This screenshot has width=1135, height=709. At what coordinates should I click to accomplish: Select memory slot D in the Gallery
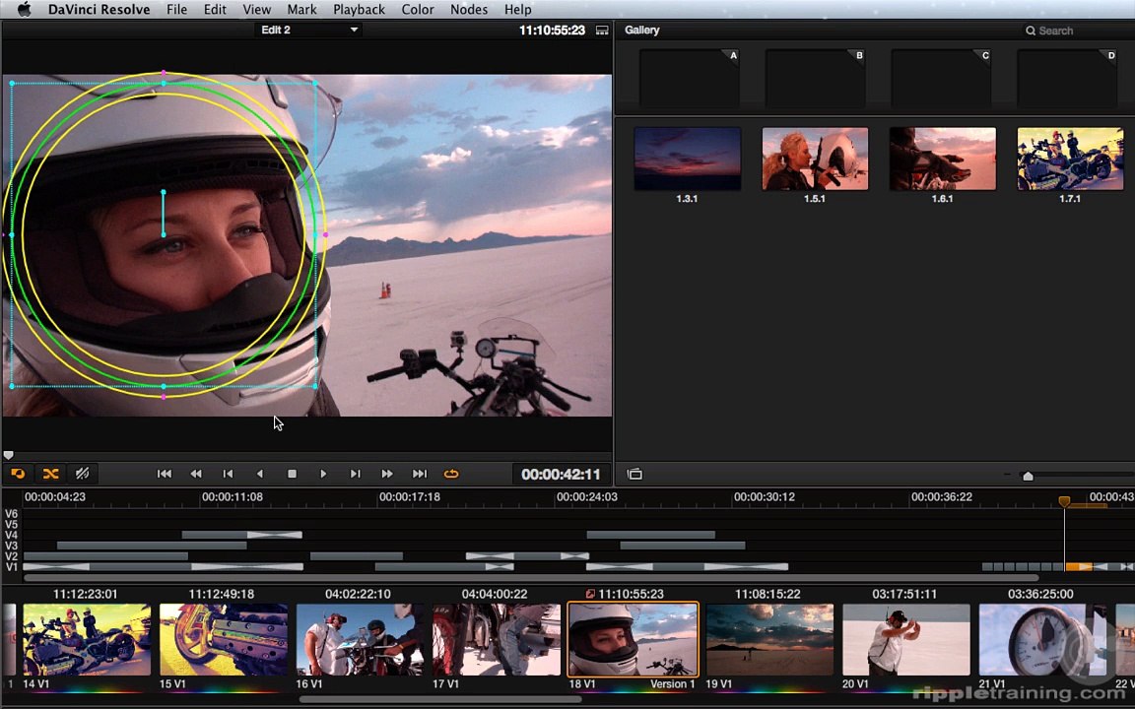pos(1067,78)
